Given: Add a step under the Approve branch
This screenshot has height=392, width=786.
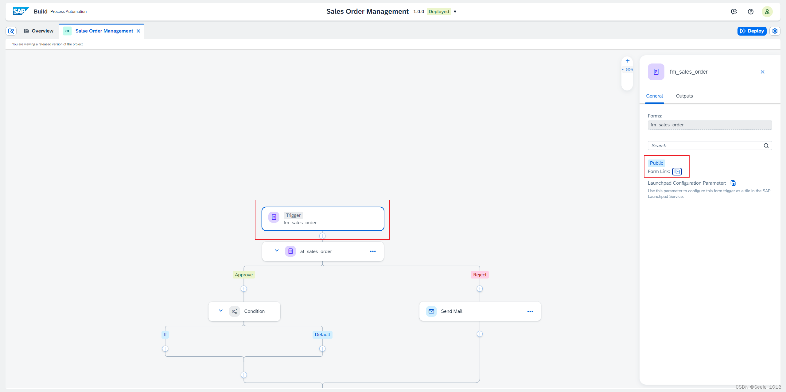Looking at the screenshot, I should 244,289.
